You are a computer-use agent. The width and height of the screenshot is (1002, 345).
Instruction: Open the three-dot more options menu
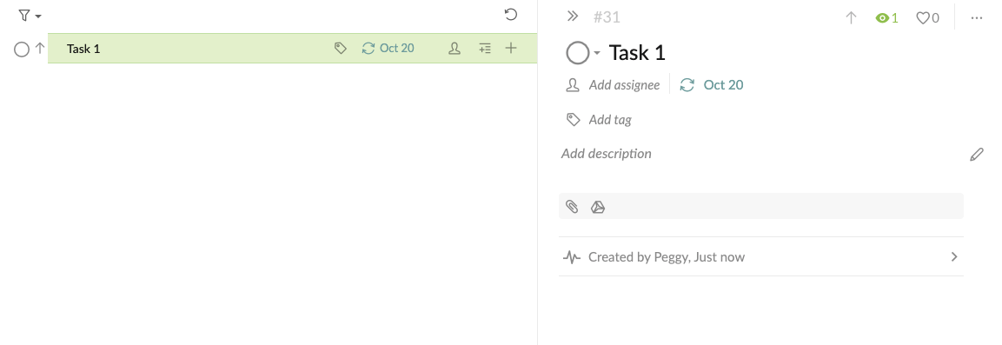point(977,18)
